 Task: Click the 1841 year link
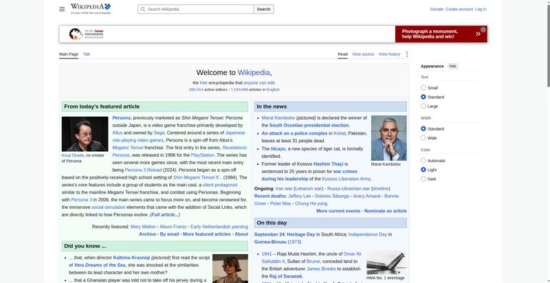(x=267, y=253)
